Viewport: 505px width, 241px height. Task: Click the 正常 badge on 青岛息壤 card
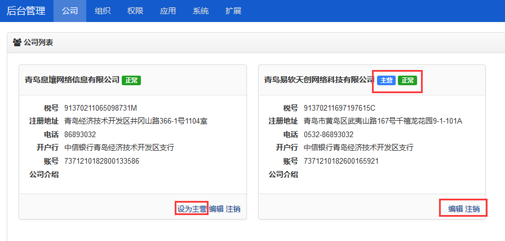coord(131,80)
